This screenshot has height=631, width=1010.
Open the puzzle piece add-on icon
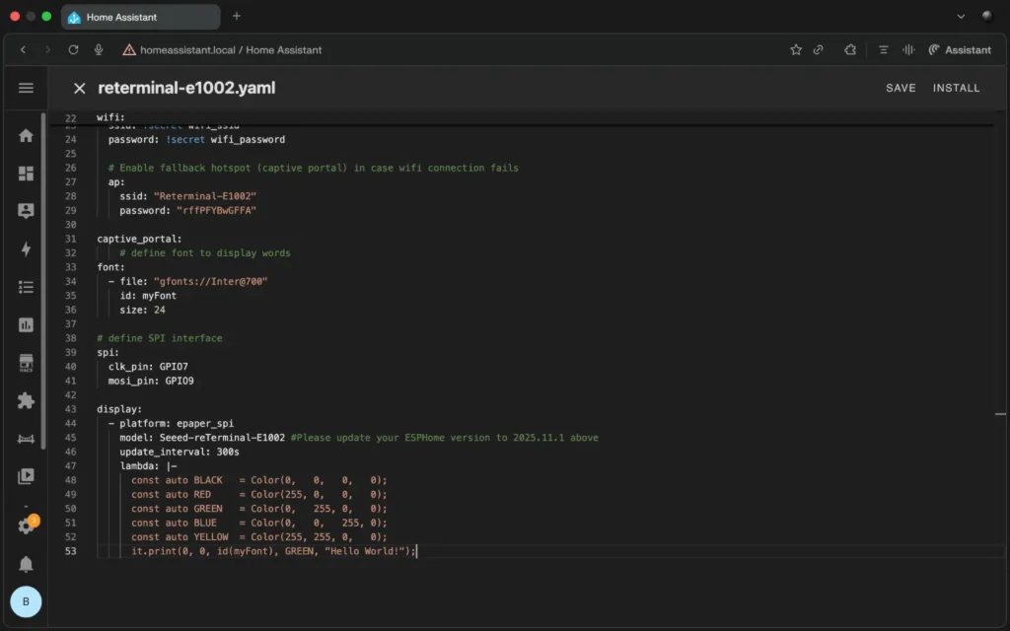[26, 400]
